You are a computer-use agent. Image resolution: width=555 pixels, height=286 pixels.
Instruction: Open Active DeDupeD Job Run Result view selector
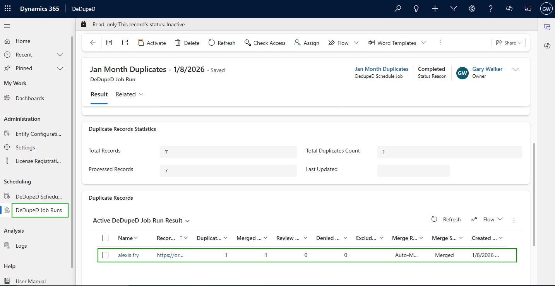(141, 221)
